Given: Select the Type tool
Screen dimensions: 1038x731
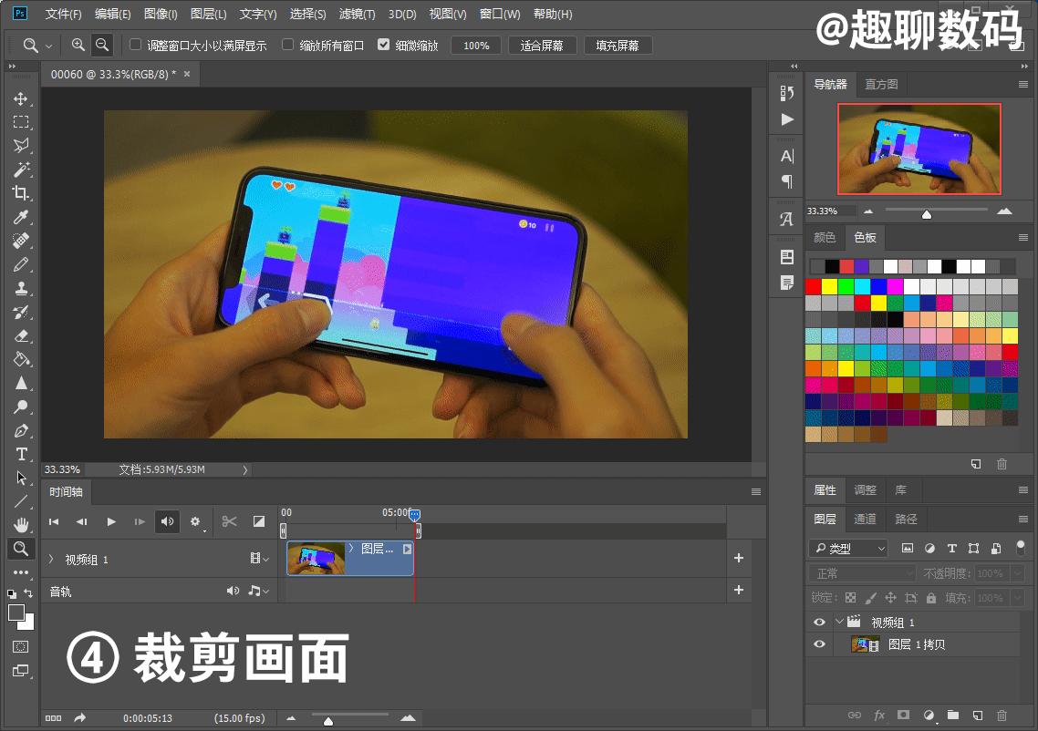Looking at the screenshot, I should tap(21, 454).
